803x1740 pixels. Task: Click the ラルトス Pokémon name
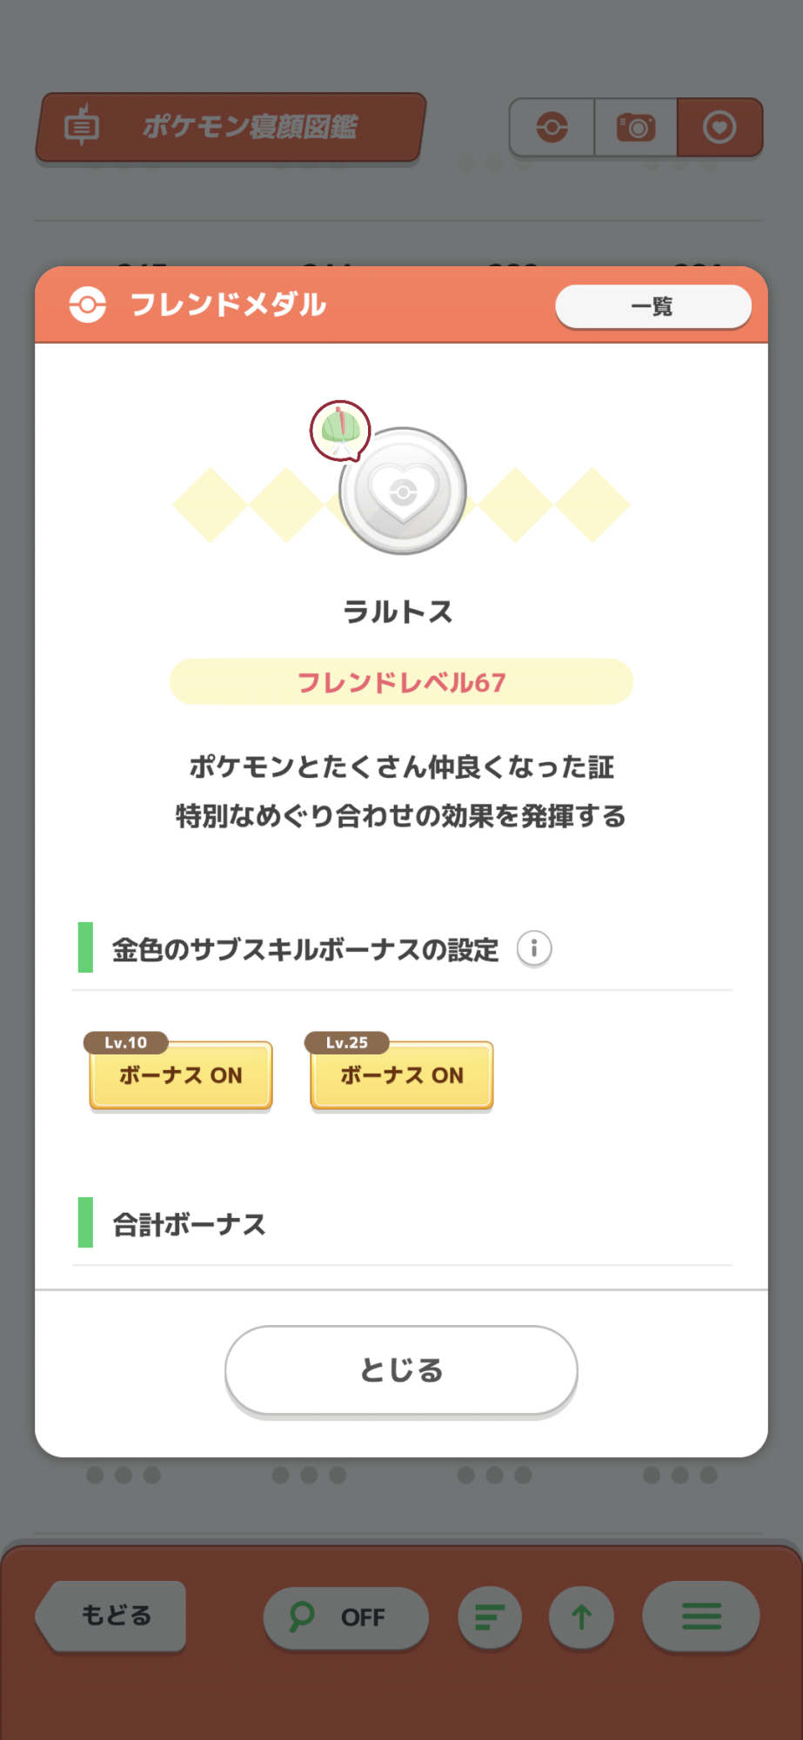click(x=398, y=612)
